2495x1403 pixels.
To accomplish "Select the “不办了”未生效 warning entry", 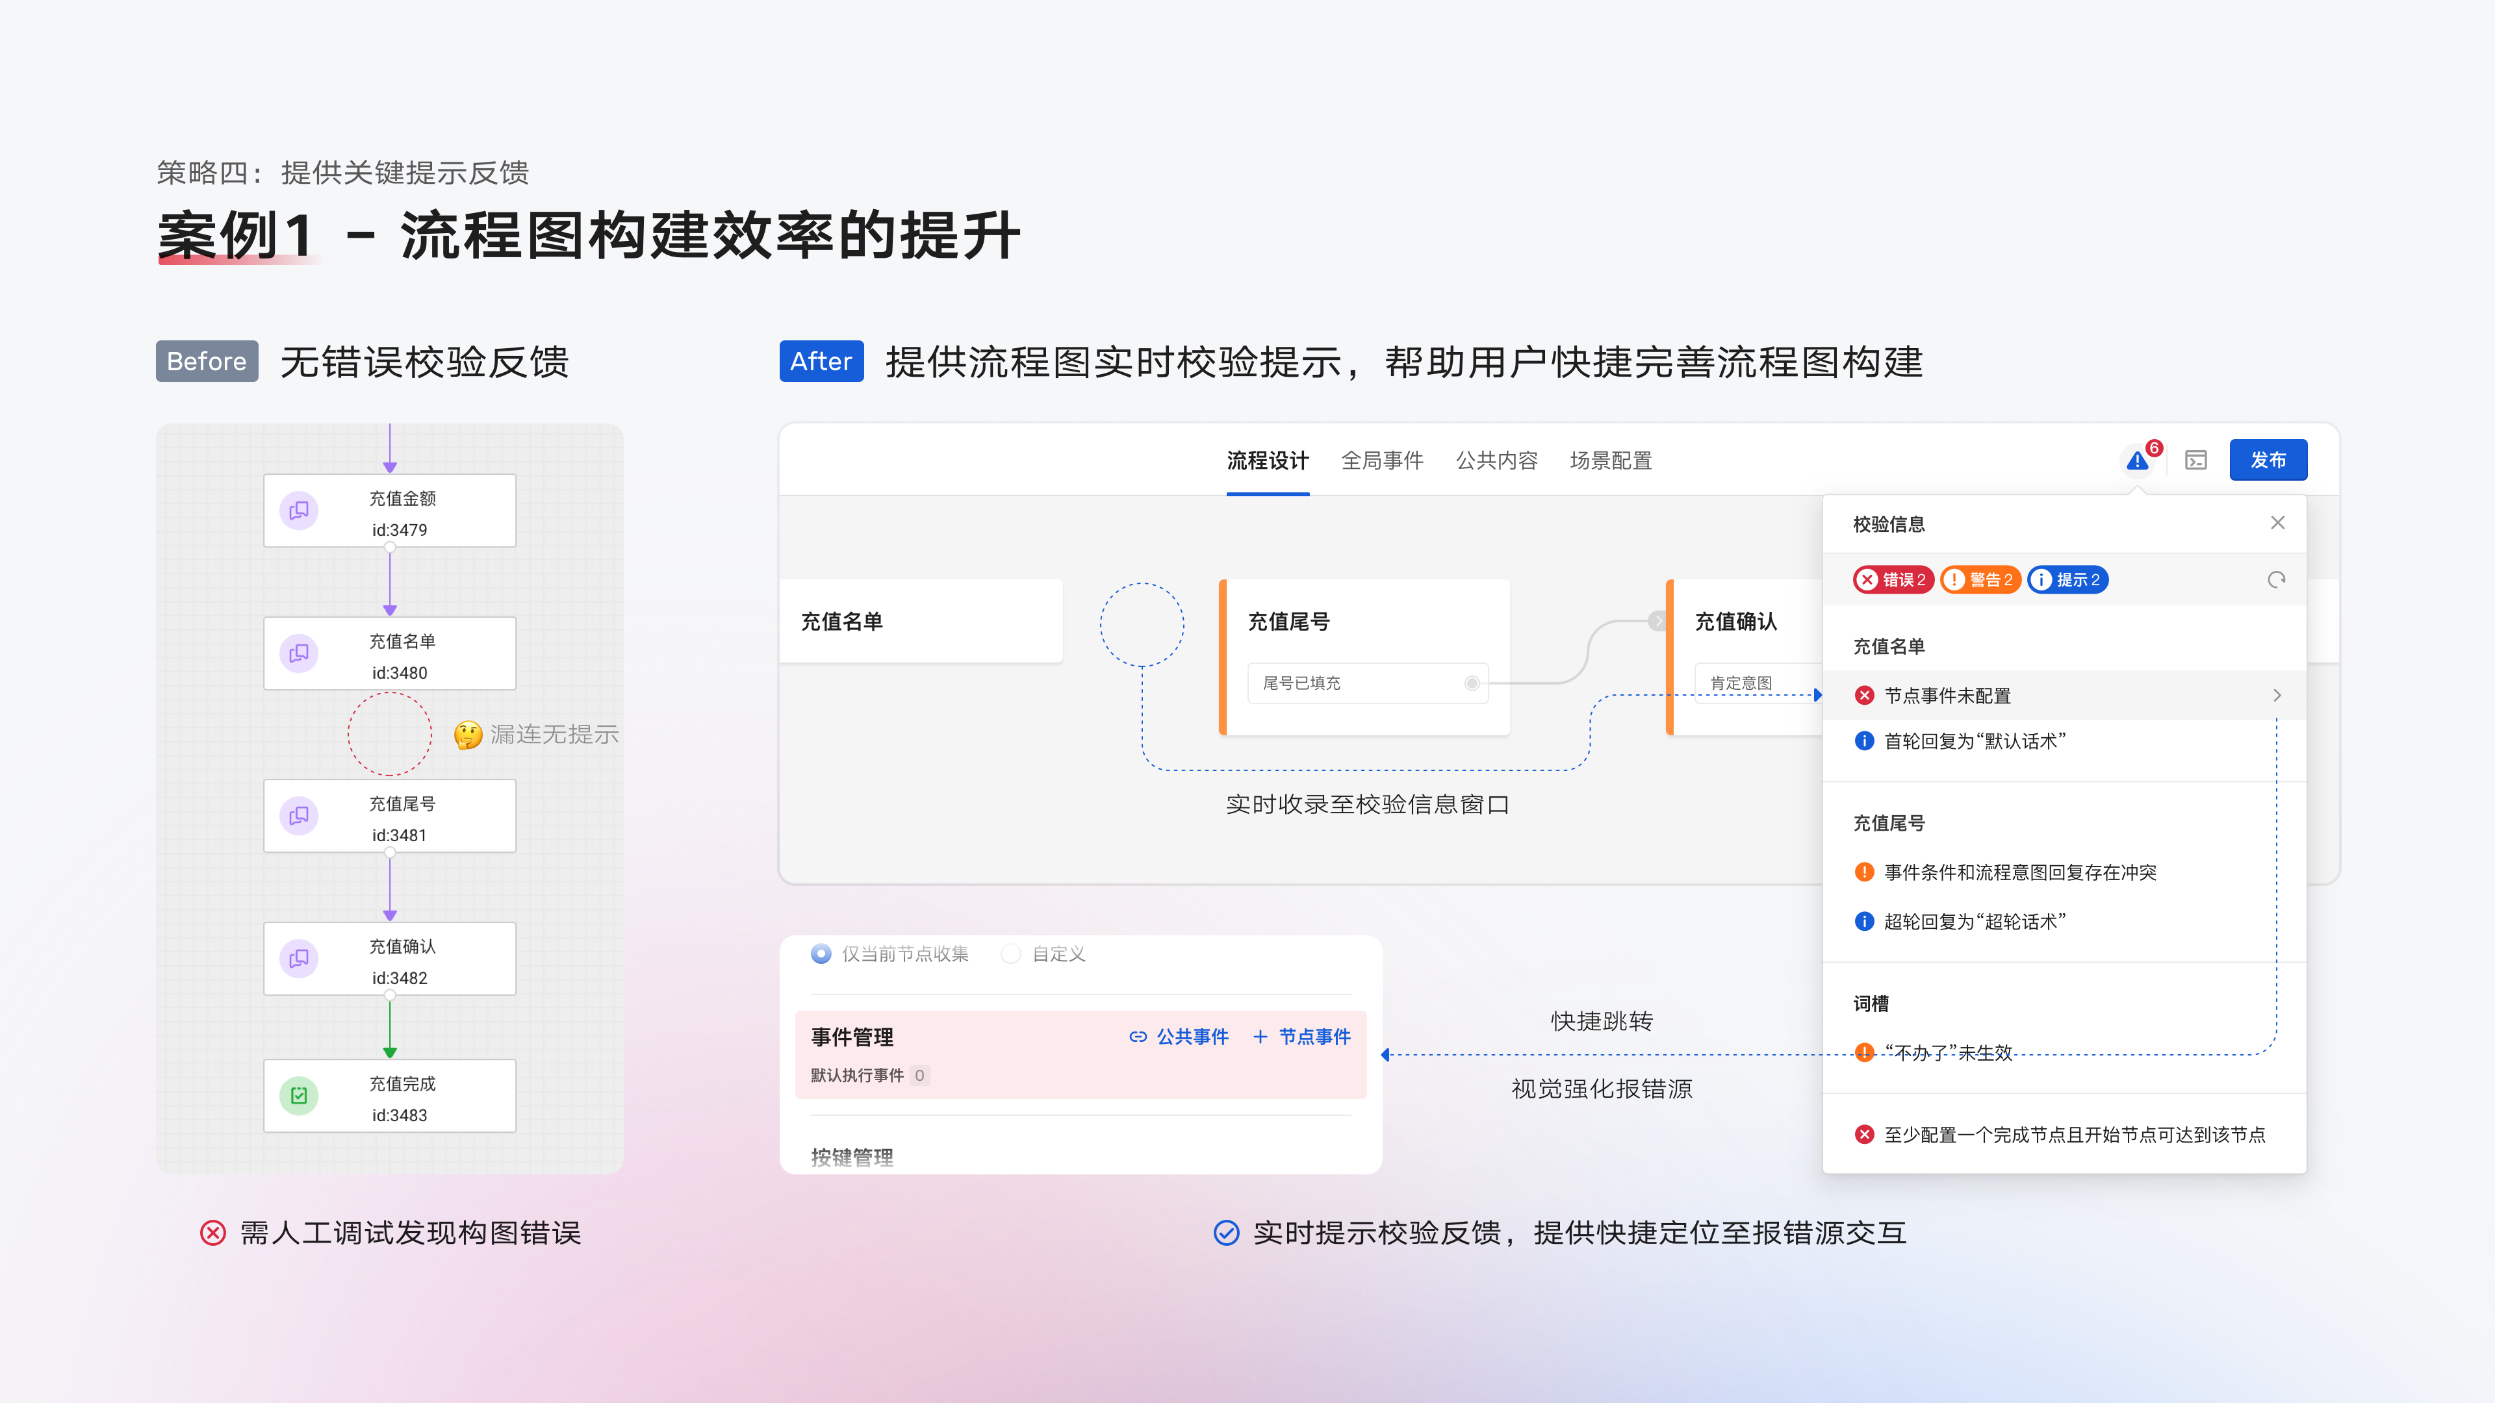I will (x=1948, y=1052).
